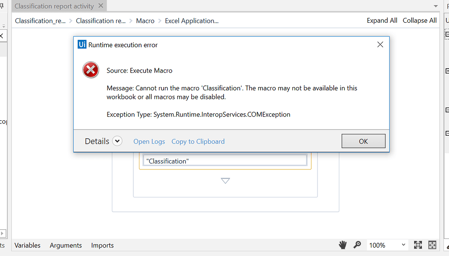Select the Pan tool in the status bar
The width and height of the screenshot is (449, 256).
pos(342,245)
